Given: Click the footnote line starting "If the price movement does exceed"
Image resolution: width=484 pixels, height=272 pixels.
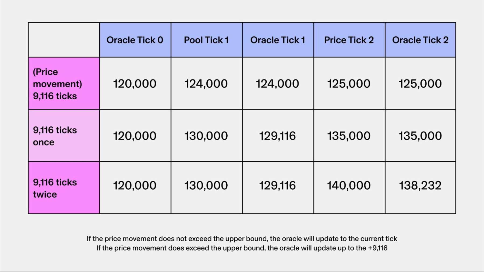Looking at the screenshot, I should [x=242, y=248].
